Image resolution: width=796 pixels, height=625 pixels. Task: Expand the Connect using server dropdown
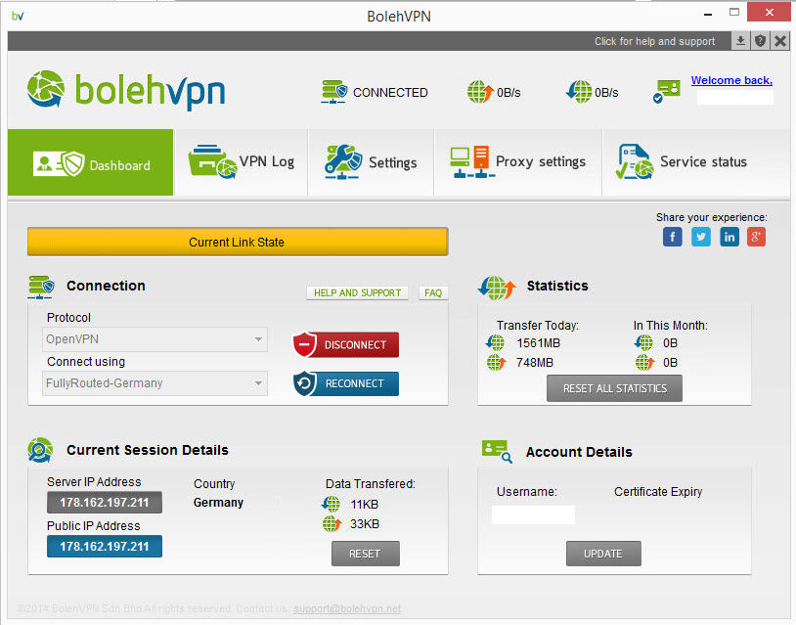point(155,383)
